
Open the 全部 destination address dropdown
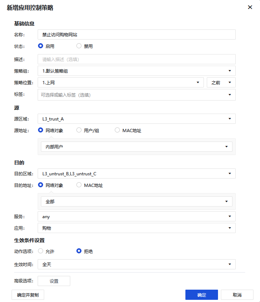[137, 201]
